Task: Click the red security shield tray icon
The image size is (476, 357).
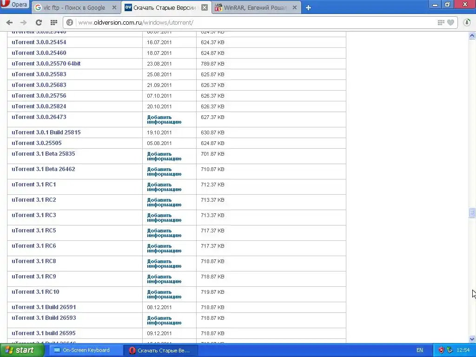Action: click(x=441, y=350)
